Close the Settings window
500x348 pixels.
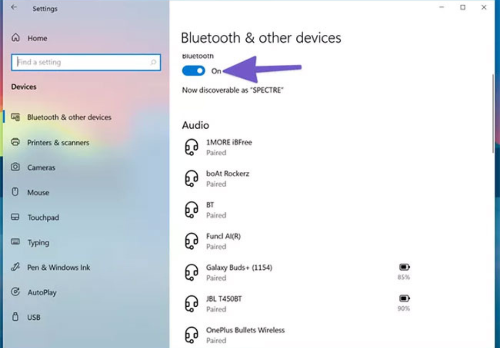(x=484, y=7)
